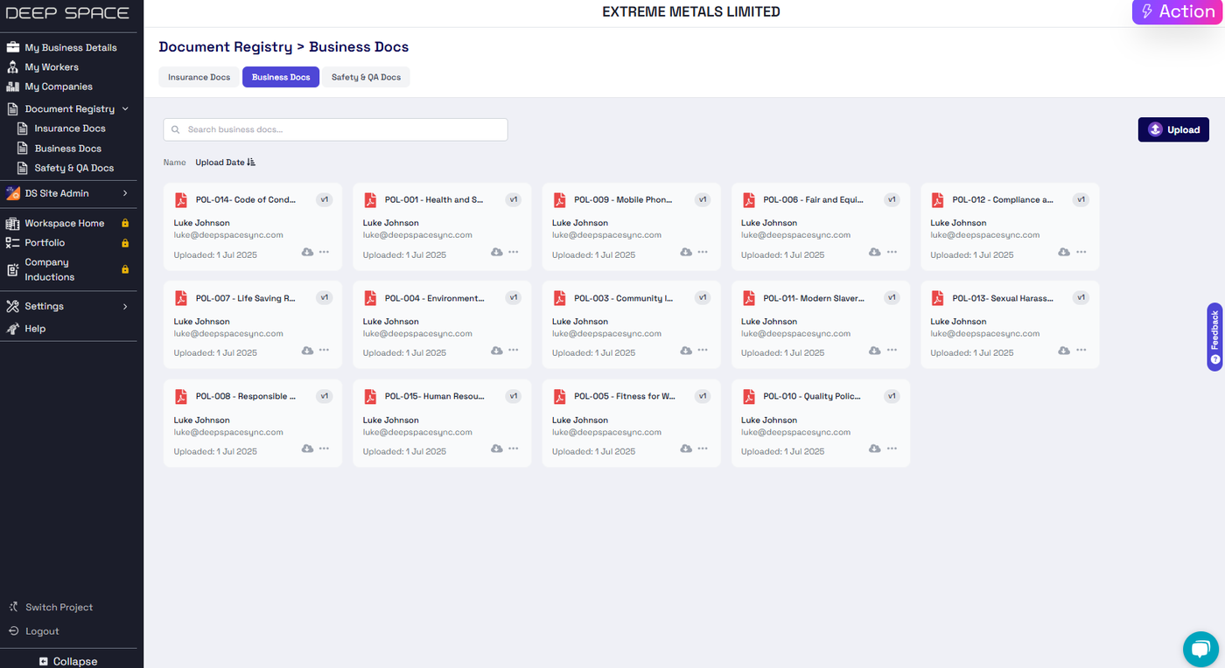Log out using the Logout link

(x=42, y=631)
